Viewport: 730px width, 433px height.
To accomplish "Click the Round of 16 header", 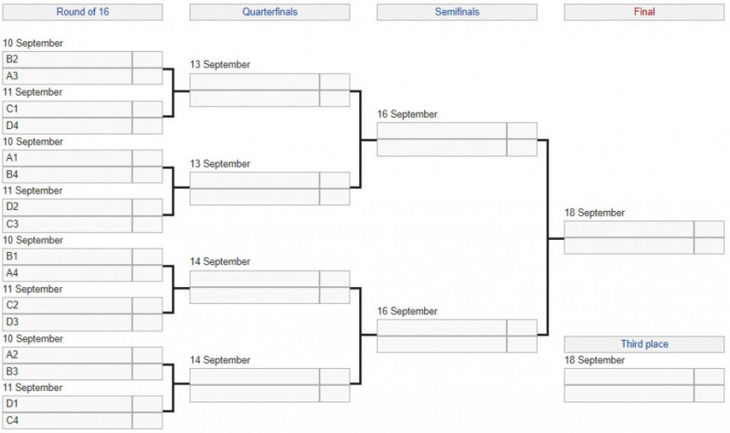I will click(x=82, y=12).
